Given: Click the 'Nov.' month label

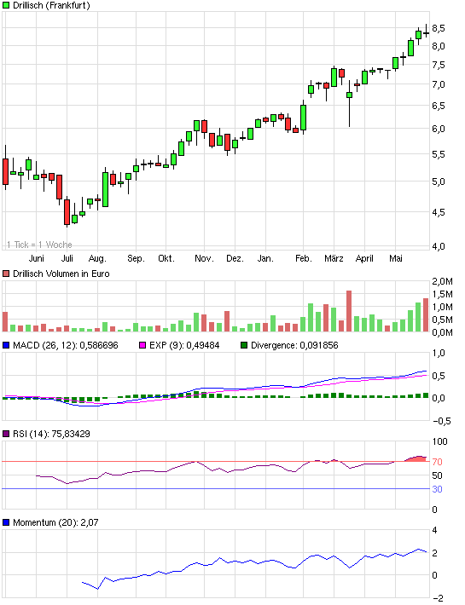Looking at the screenshot, I should [x=204, y=258].
